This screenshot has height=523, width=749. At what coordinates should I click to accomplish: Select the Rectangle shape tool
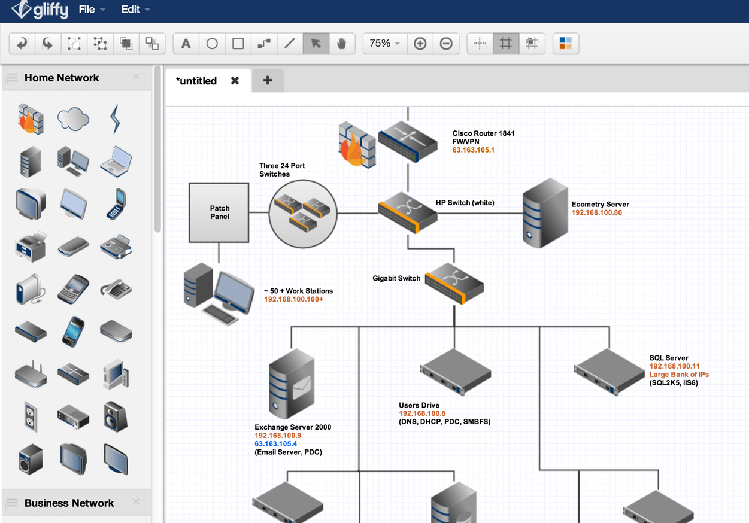click(238, 44)
